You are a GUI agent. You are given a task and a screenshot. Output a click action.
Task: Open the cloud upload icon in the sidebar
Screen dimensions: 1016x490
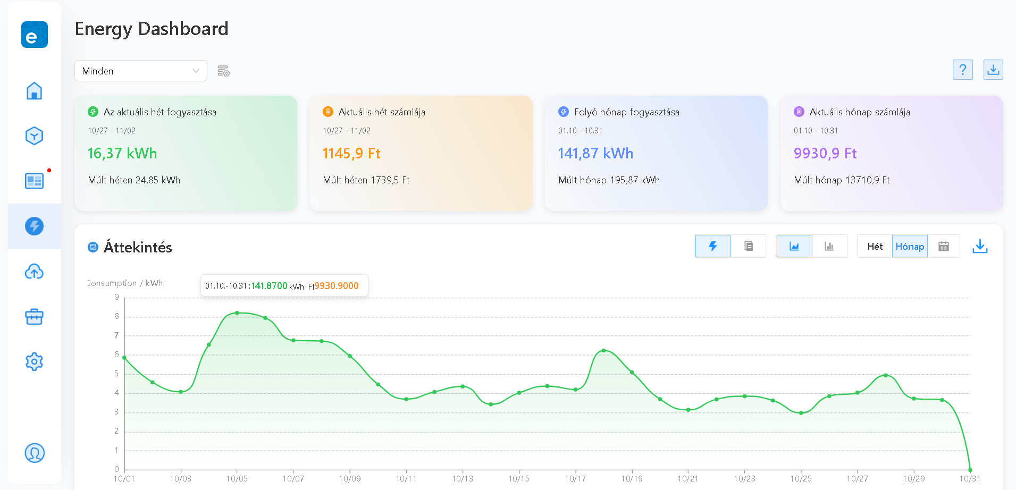click(34, 272)
